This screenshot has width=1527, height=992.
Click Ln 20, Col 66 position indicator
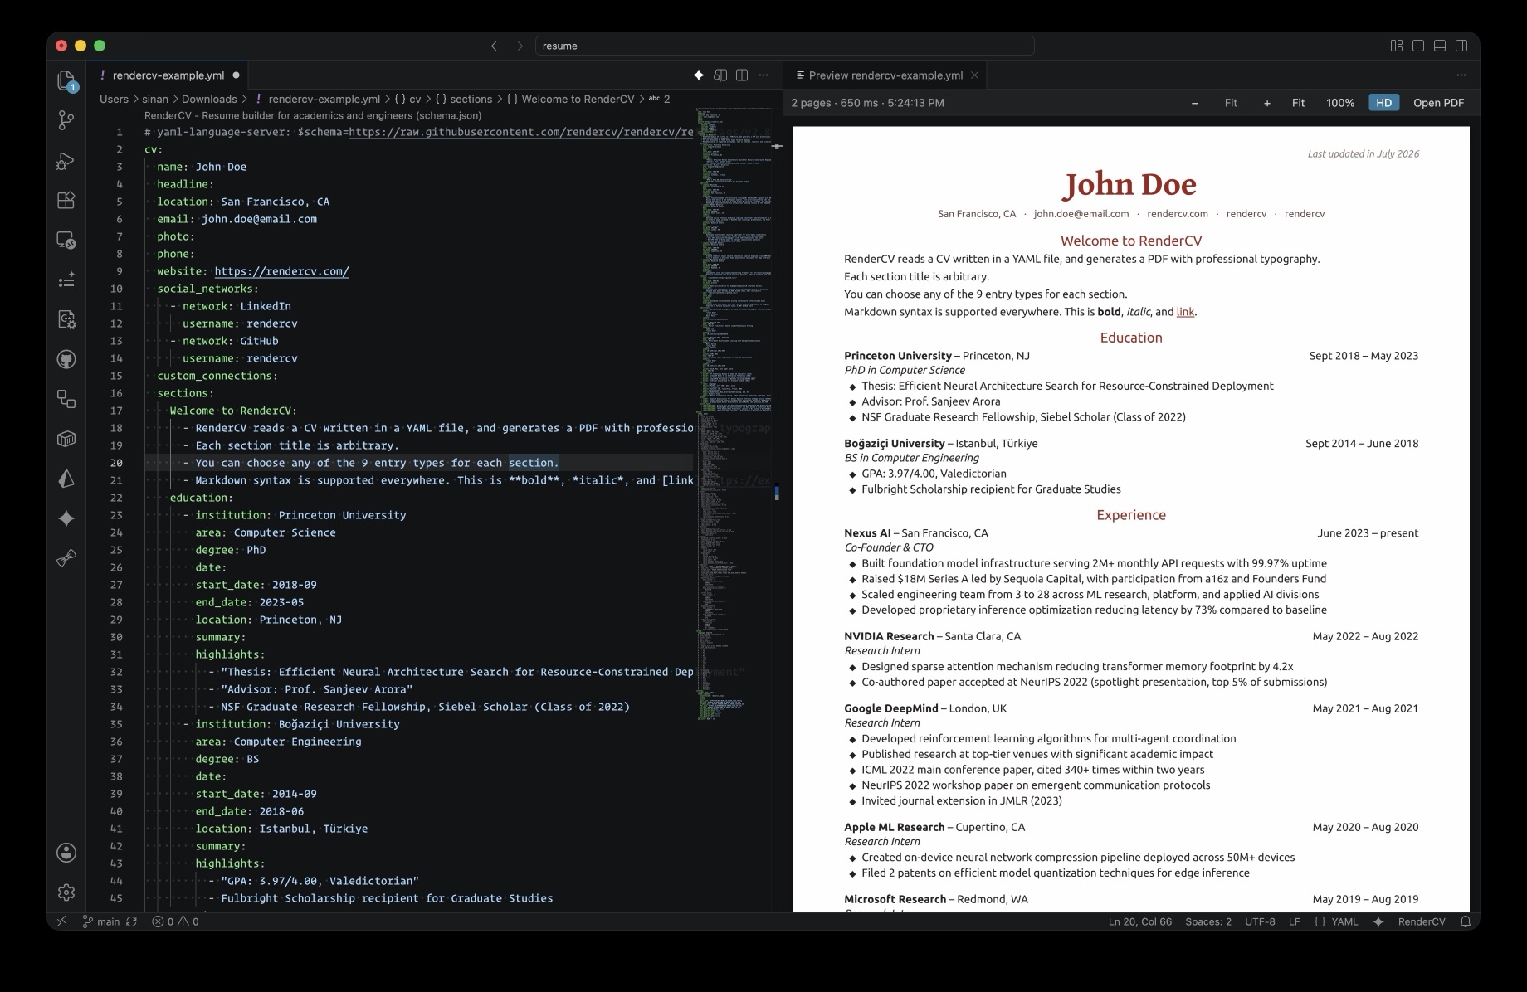[x=1139, y=921]
